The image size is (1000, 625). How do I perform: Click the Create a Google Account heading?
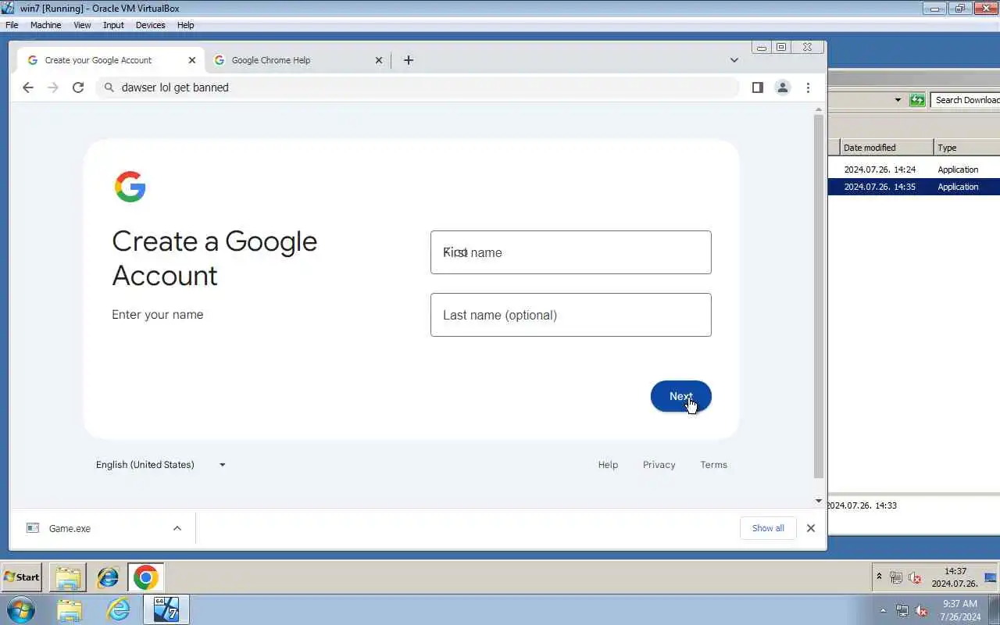click(215, 259)
